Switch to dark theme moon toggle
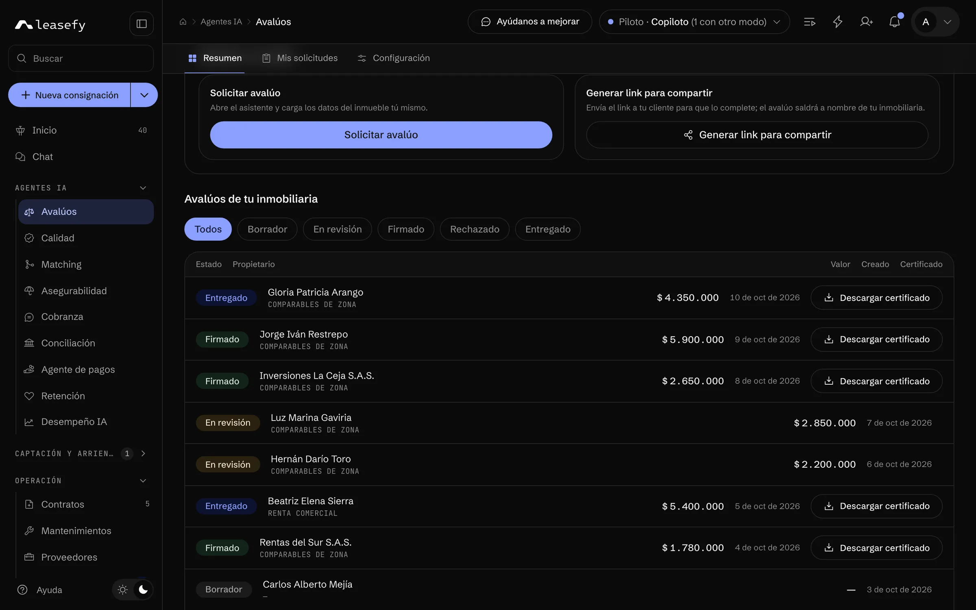Screen dimensions: 976x610 [143, 590]
